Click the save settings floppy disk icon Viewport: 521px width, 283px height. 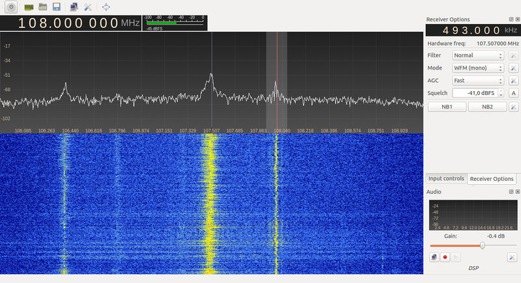click(x=57, y=7)
